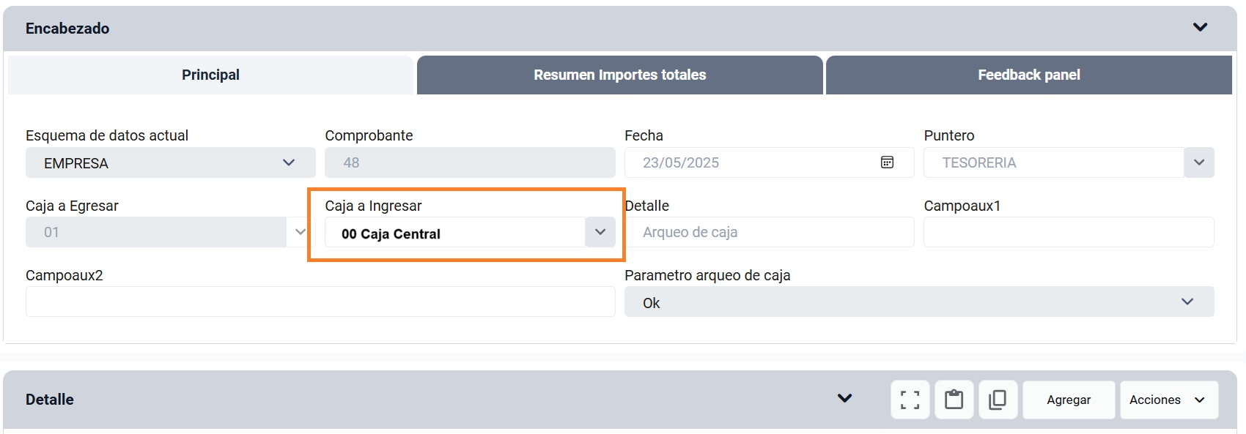Select the Principal tab
Screen dimensions: 1246x434
click(x=210, y=75)
